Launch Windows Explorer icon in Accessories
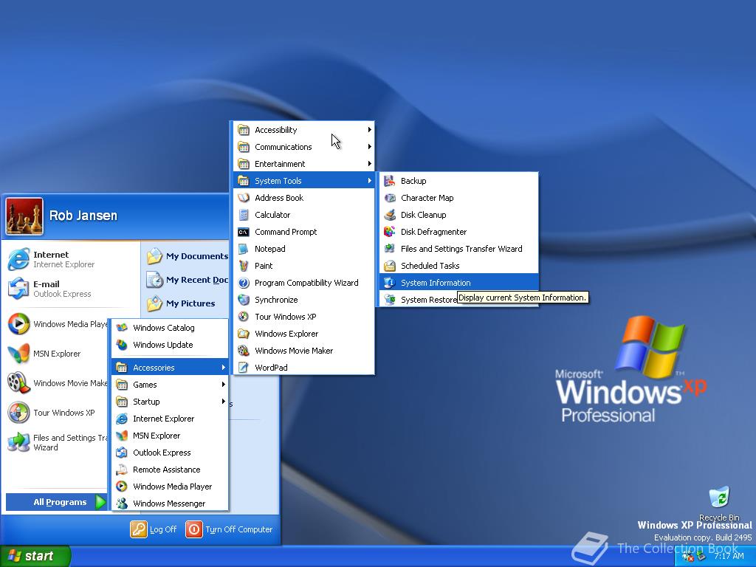The image size is (756, 567). pyautogui.click(x=244, y=334)
